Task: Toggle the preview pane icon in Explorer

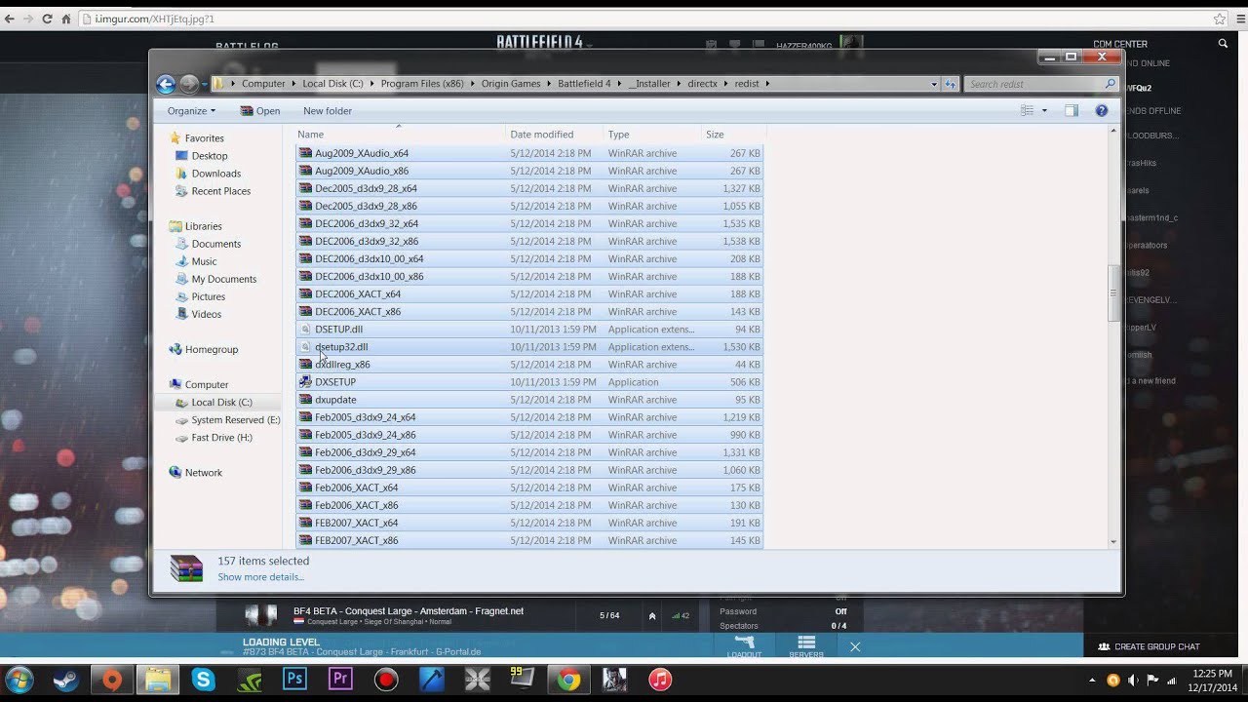Action: tap(1072, 111)
